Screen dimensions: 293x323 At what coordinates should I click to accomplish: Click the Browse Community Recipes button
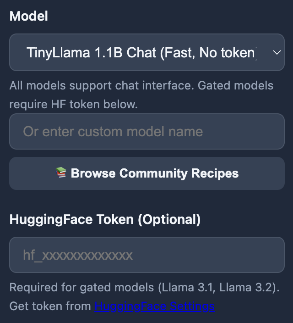coord(146,173)
